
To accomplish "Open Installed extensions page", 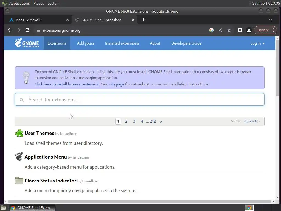I will (x=122, y=43).
